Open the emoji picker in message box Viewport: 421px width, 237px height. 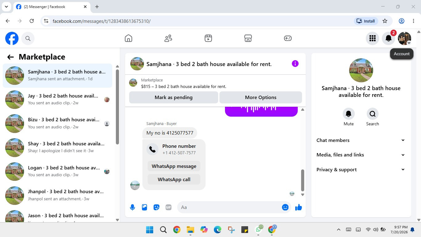click(285, 207)
